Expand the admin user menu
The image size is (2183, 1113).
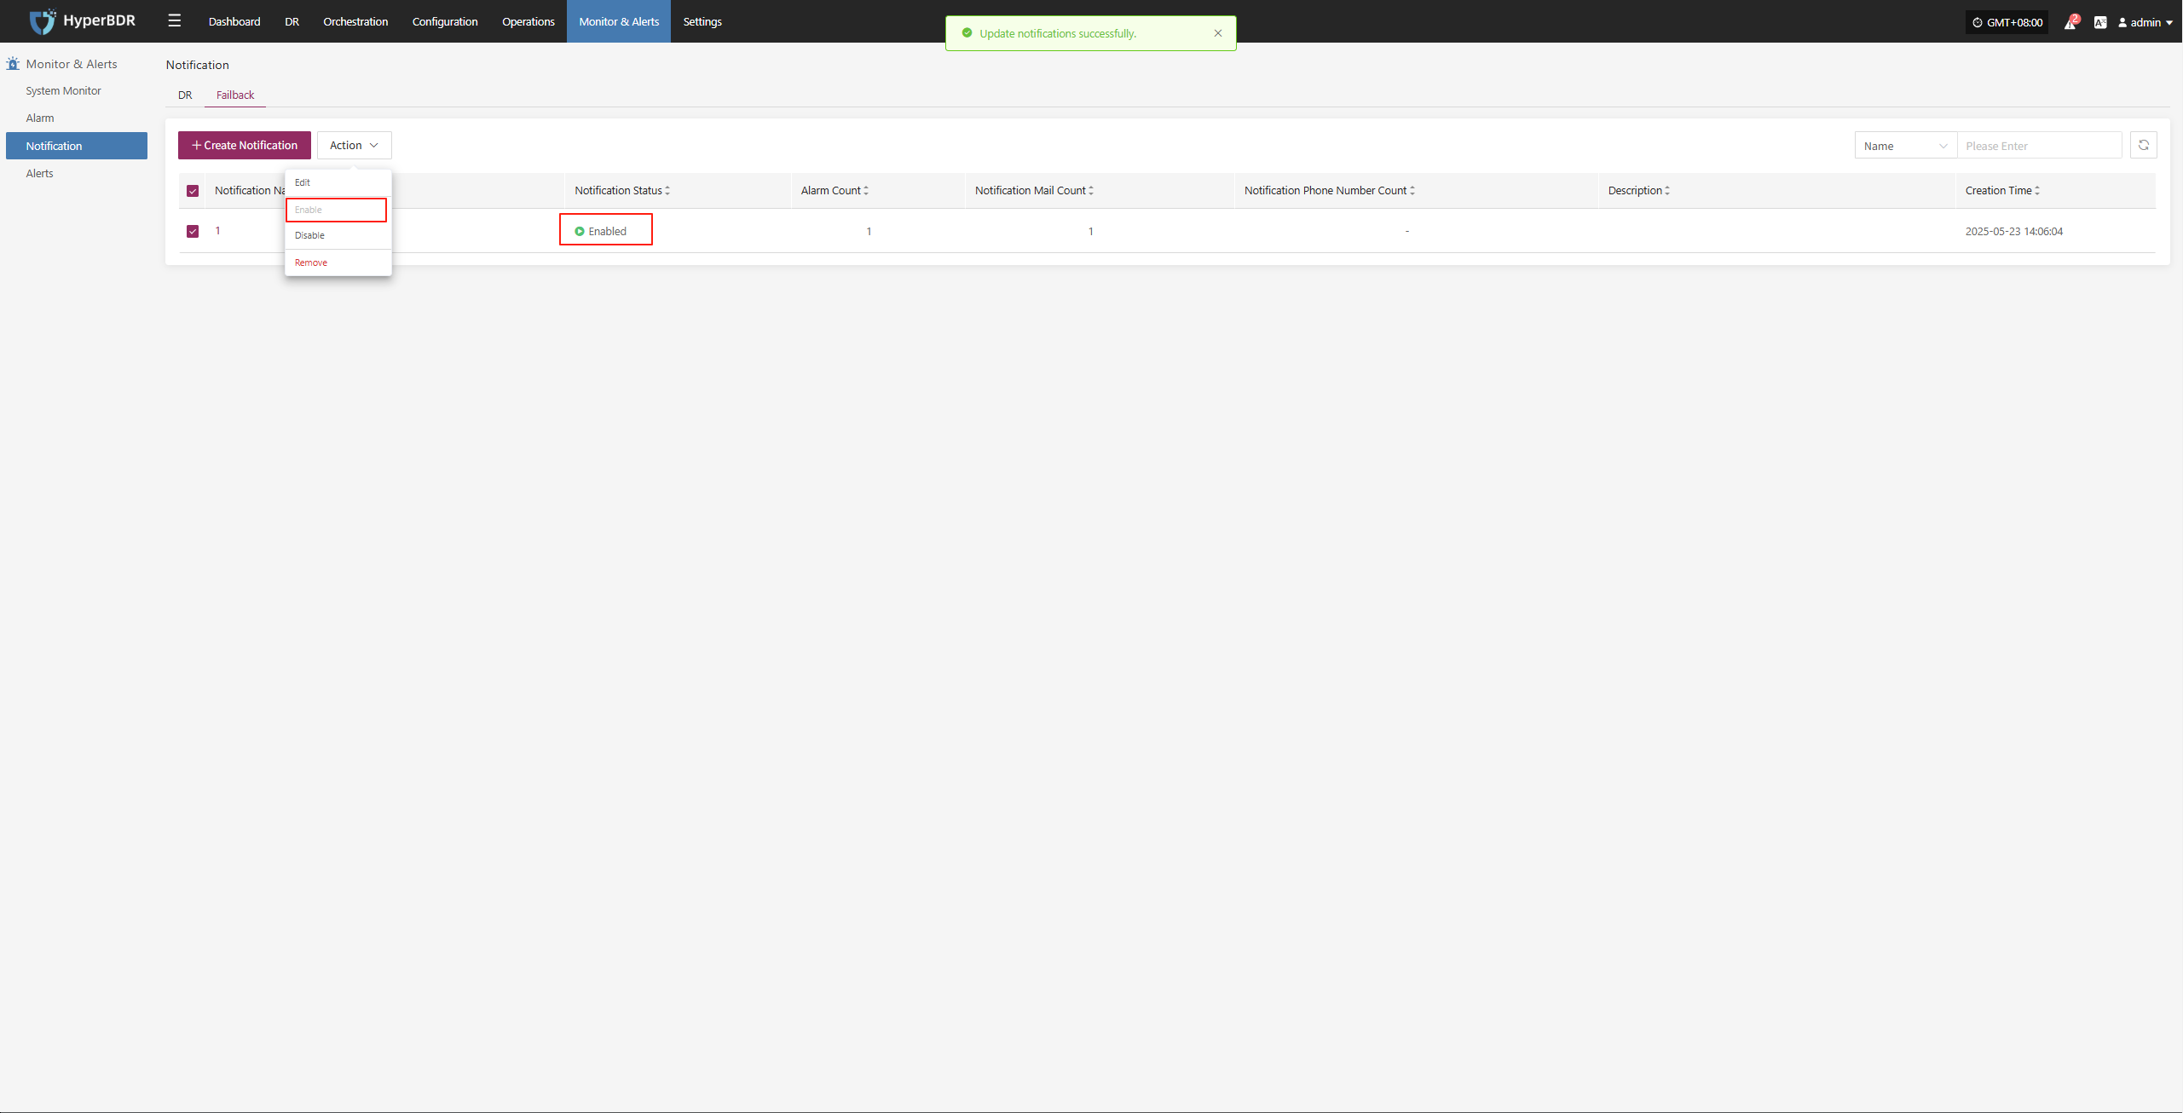[2145, 22]
